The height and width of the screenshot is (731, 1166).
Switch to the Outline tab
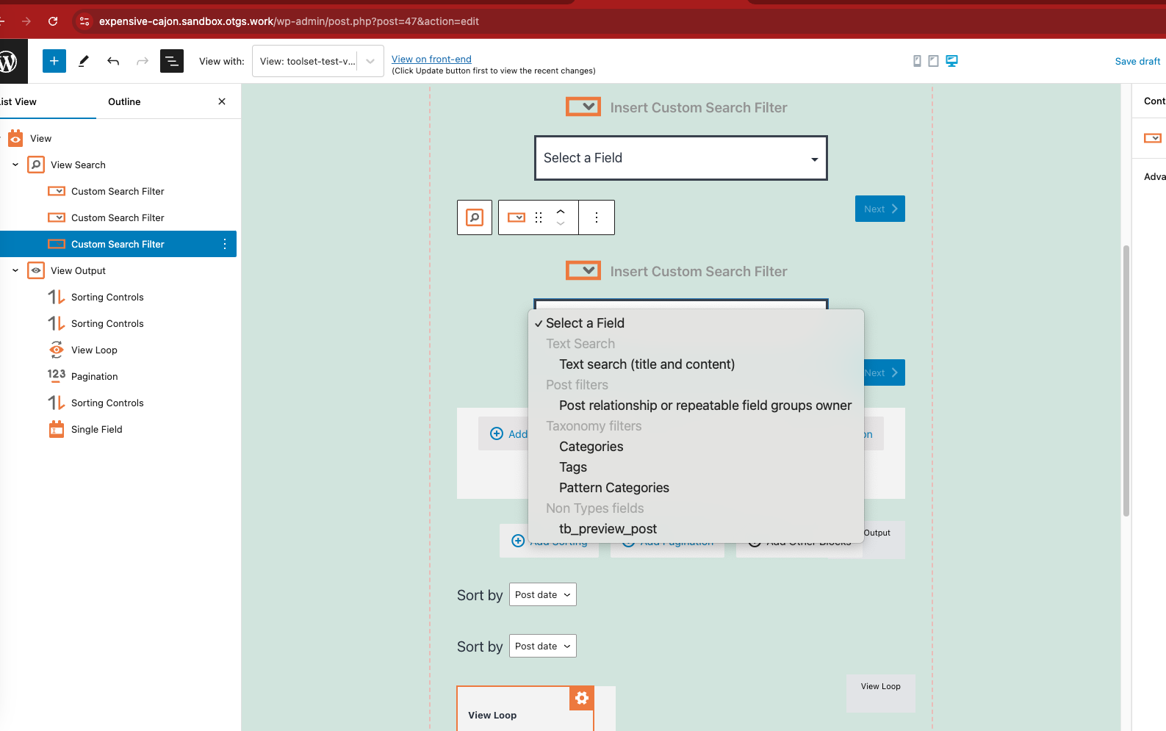[x=124, y=101]
